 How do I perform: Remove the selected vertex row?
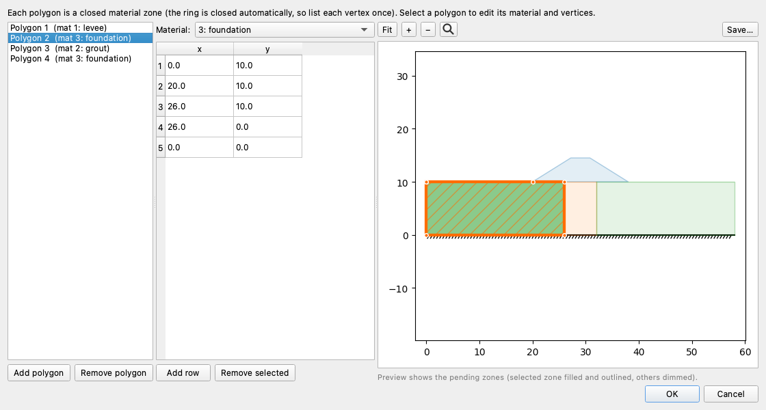coord(255,373)
